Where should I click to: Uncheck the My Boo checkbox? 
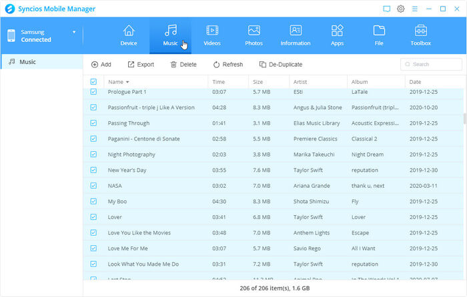pyautogui.click(x=93, y=201)
